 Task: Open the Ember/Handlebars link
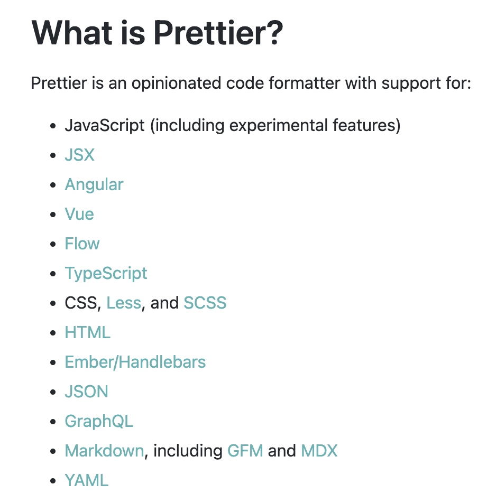point(135,362)
